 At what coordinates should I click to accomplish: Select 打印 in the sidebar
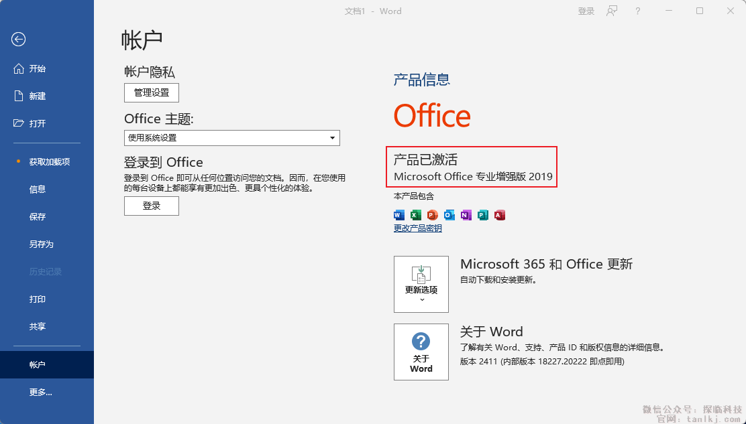[x=47, y=299]
